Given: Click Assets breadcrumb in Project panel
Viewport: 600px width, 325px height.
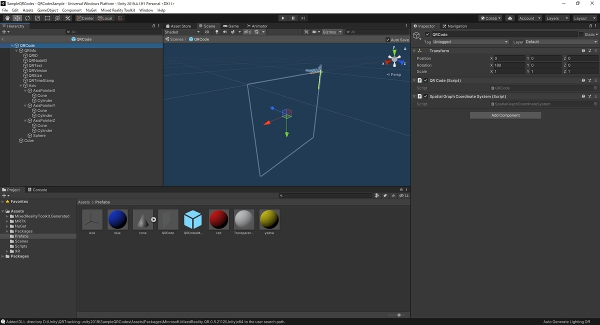Looking at the screenshot, I should point(84,202).
